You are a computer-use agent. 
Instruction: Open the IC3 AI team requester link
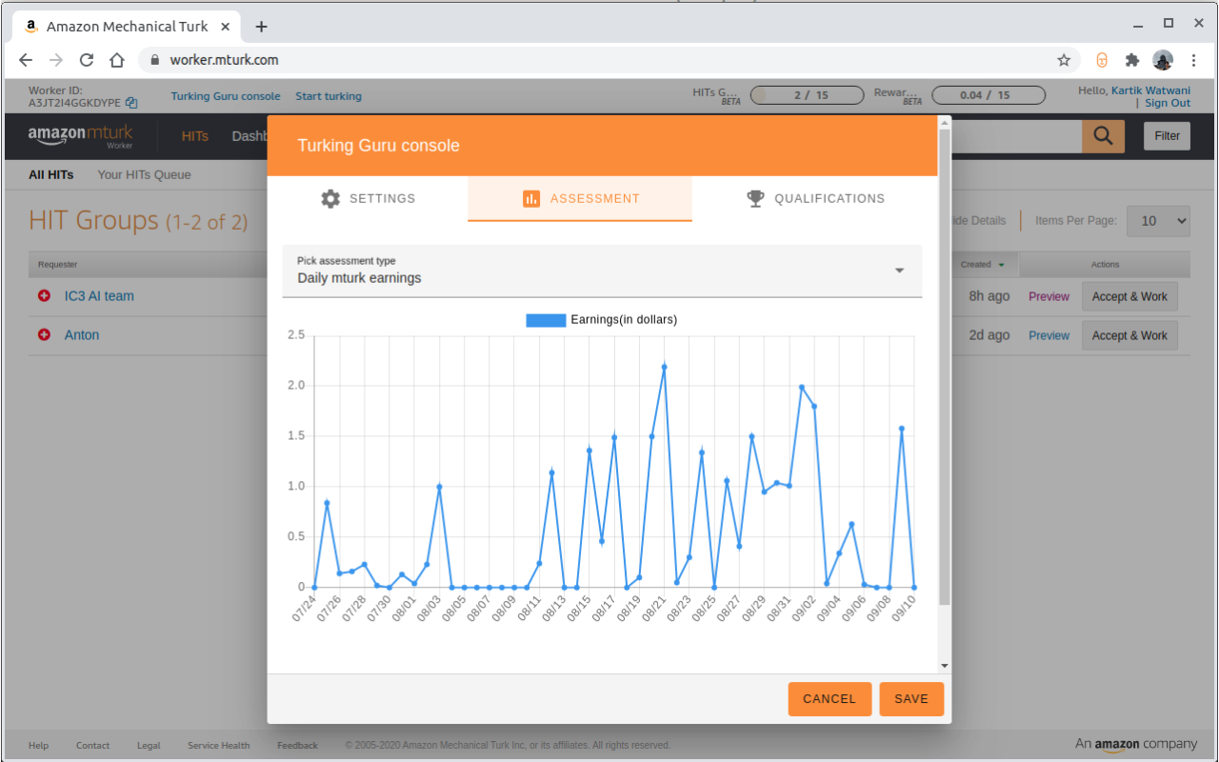[99, 296]
